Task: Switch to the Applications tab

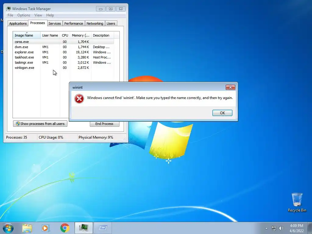Action: (18, 23)
